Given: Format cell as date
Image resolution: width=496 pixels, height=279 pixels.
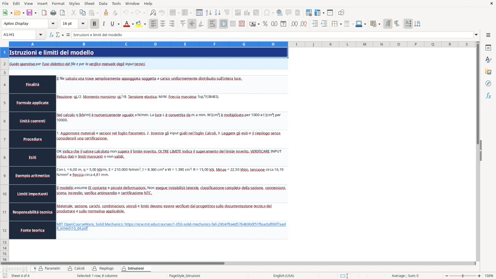Looking at the screenshot, I should [283, 24].
